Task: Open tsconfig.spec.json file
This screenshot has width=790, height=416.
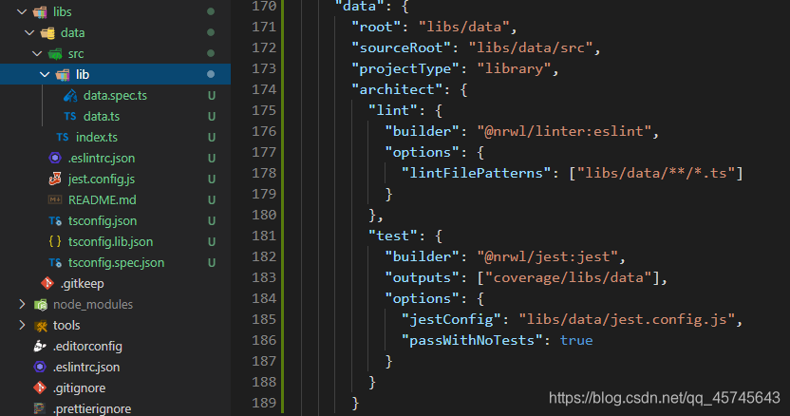Action: [116, 263]
